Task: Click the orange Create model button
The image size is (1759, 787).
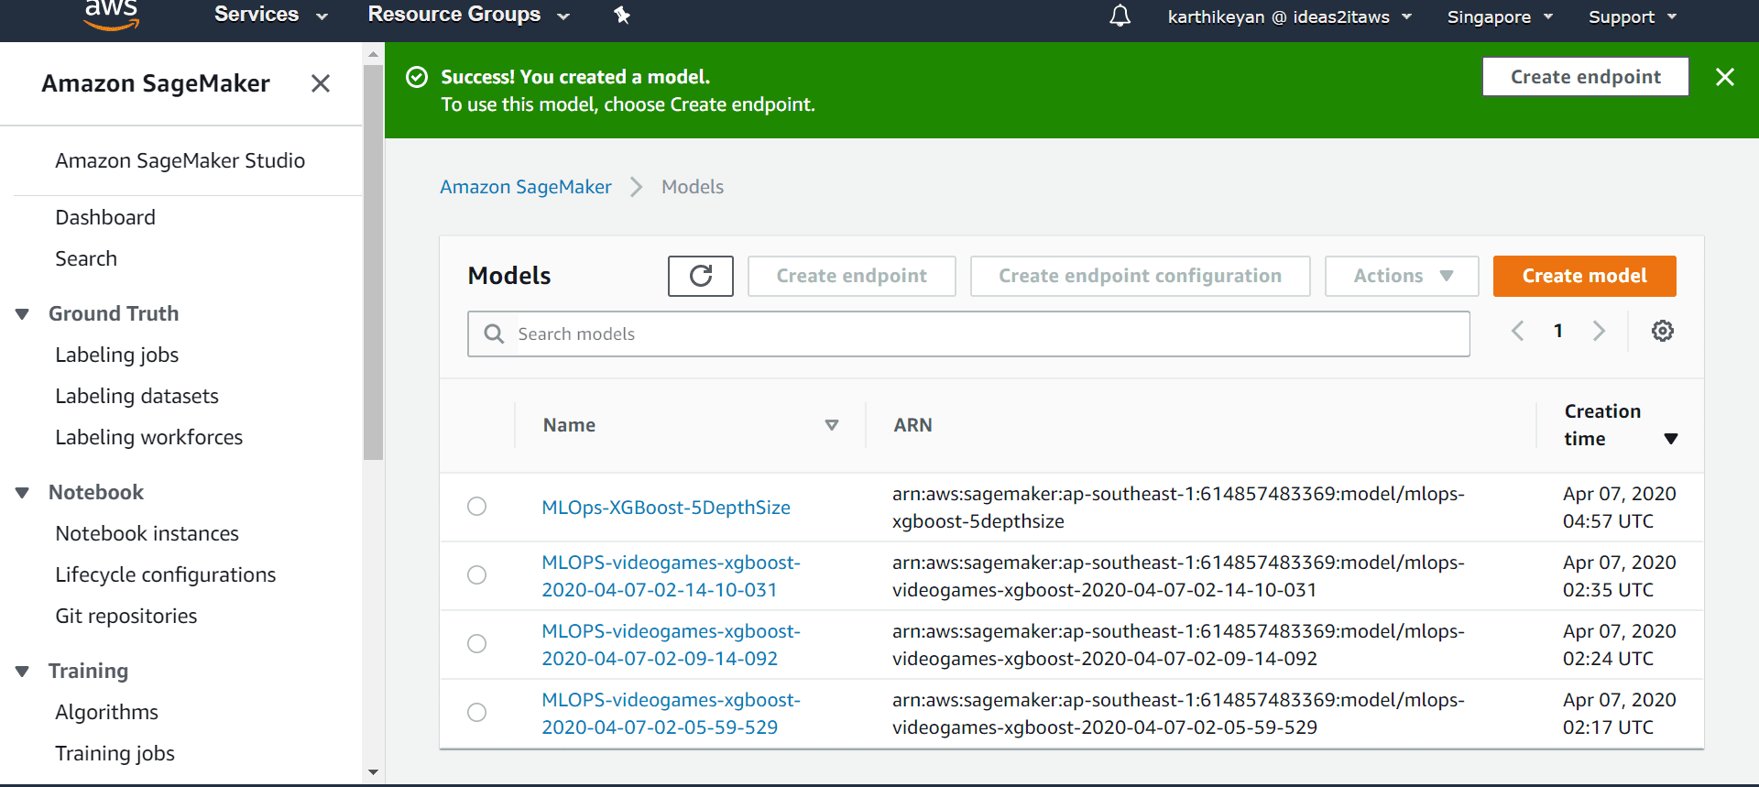Action: click(x=1584, y=276)
